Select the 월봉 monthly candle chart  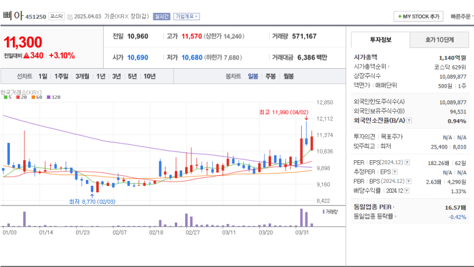pyautogui.click(x=288, y=76)
